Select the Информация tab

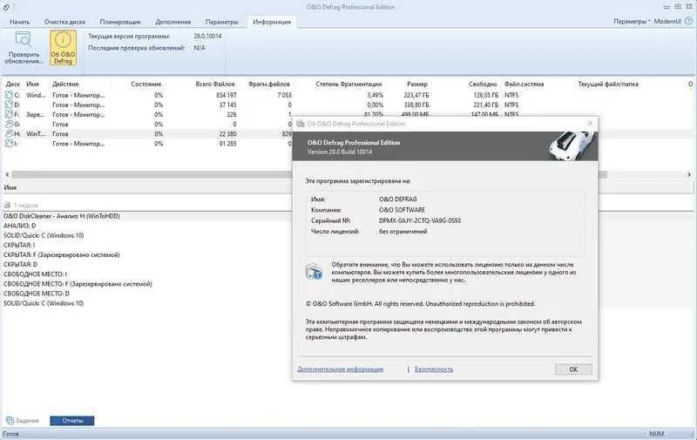[272, 21]
